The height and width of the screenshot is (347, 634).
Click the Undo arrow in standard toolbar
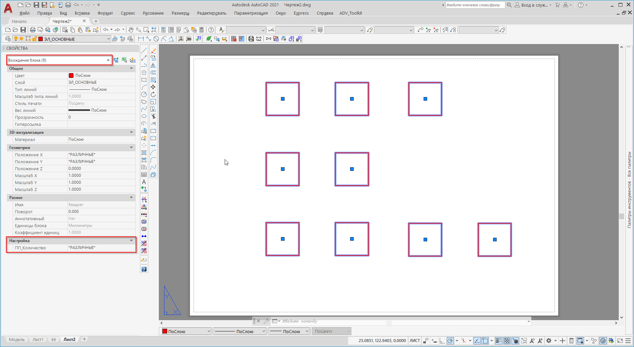coord(106,30)
